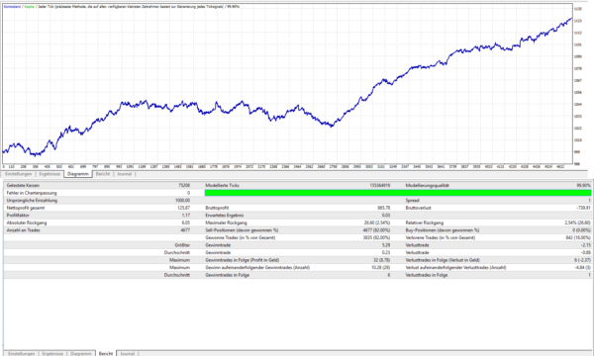Select the ticks value 155364919
The image size is (594, 356).
tap(380, 185)
